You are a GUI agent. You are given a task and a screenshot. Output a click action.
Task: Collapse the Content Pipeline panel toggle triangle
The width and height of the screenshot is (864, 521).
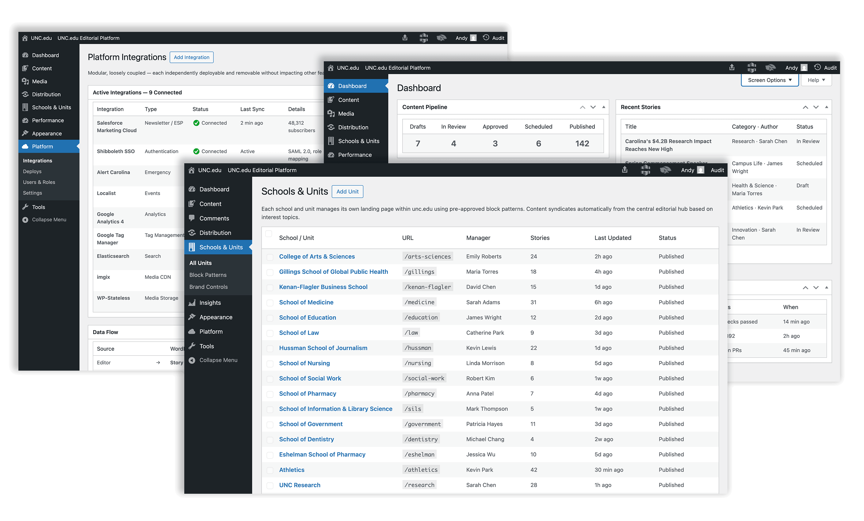[x=603, y=107]
